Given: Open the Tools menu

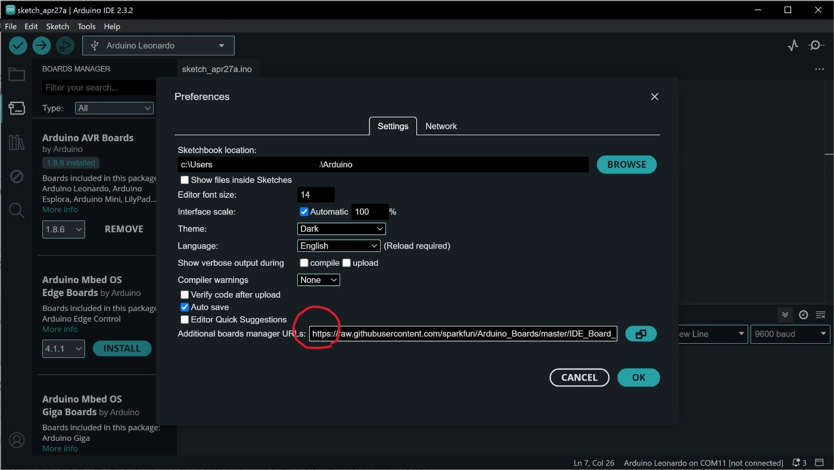Looking at the screenshot, I should tap(86, 26).
